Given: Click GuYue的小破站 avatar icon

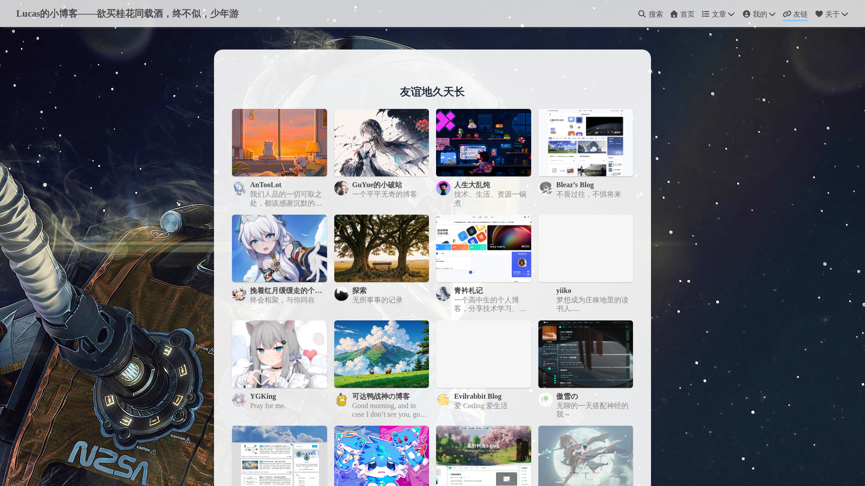Looking at the screenshot, I should (341, 188).
